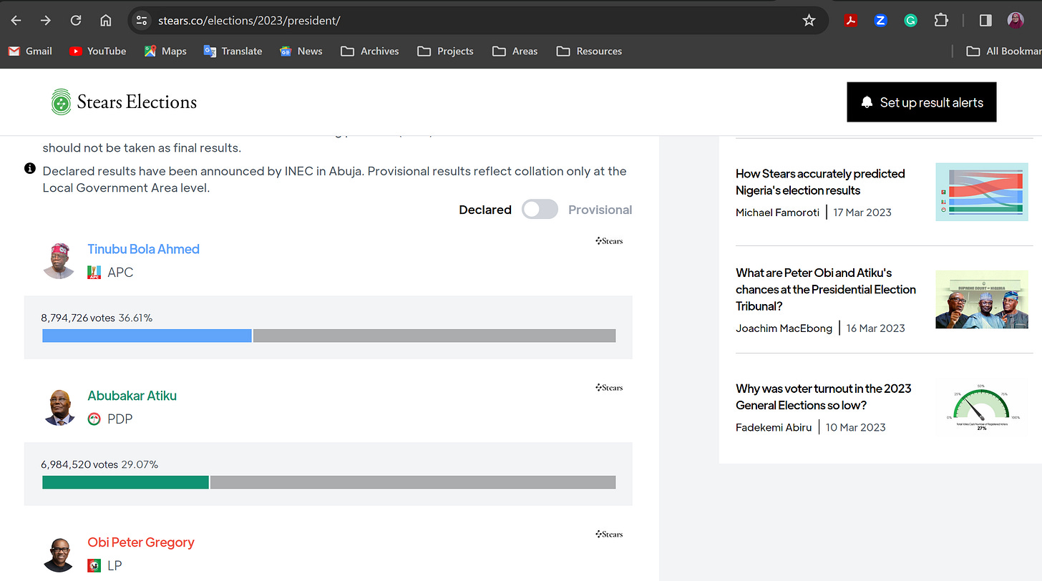View site information icon in address bar
The width and height of the screenshot is (1042, 581).
click(142, 20)
